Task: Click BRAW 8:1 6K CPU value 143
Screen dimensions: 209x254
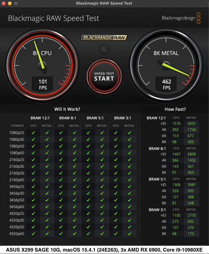Action: 175,166
